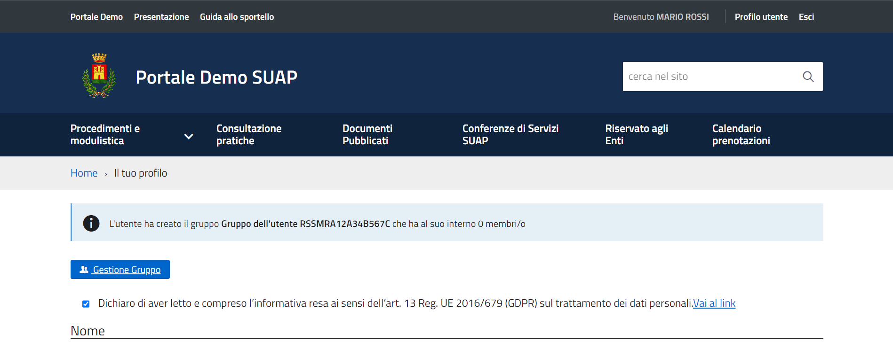
Task: Click the Portale Demo SUAP site title
Action: point(216,78)
